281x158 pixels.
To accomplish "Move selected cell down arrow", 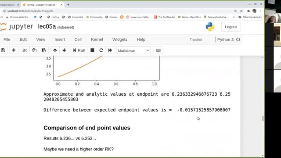I will (x=64, y=50).
